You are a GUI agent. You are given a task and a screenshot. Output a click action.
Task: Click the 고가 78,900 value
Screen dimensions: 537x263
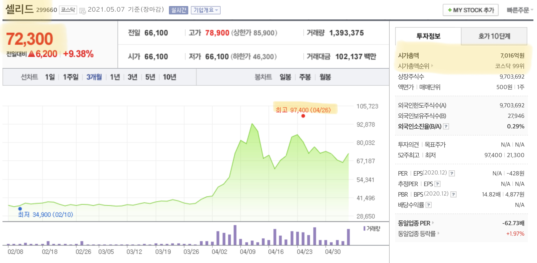pyautogui.click(x=217, y=33)
